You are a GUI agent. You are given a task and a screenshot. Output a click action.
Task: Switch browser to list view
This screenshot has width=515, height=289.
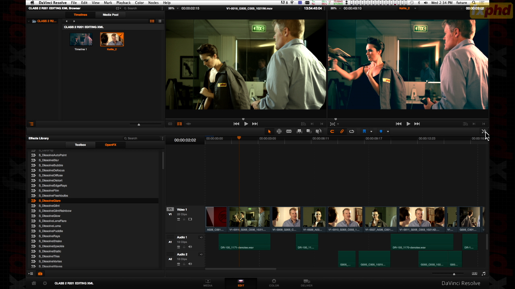tap(160, 21)
